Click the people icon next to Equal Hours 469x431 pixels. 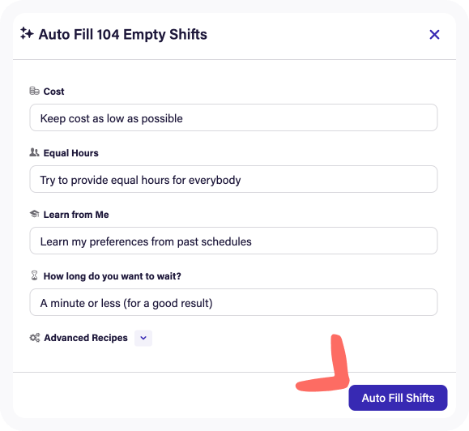(34, 152)
